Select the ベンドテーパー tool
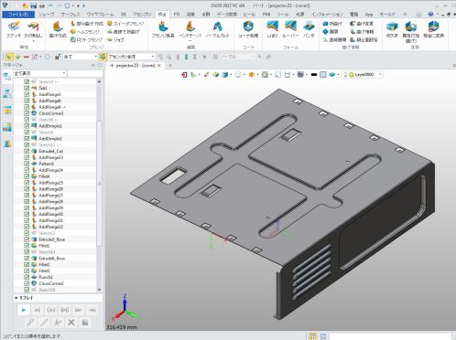 [190, 30]
